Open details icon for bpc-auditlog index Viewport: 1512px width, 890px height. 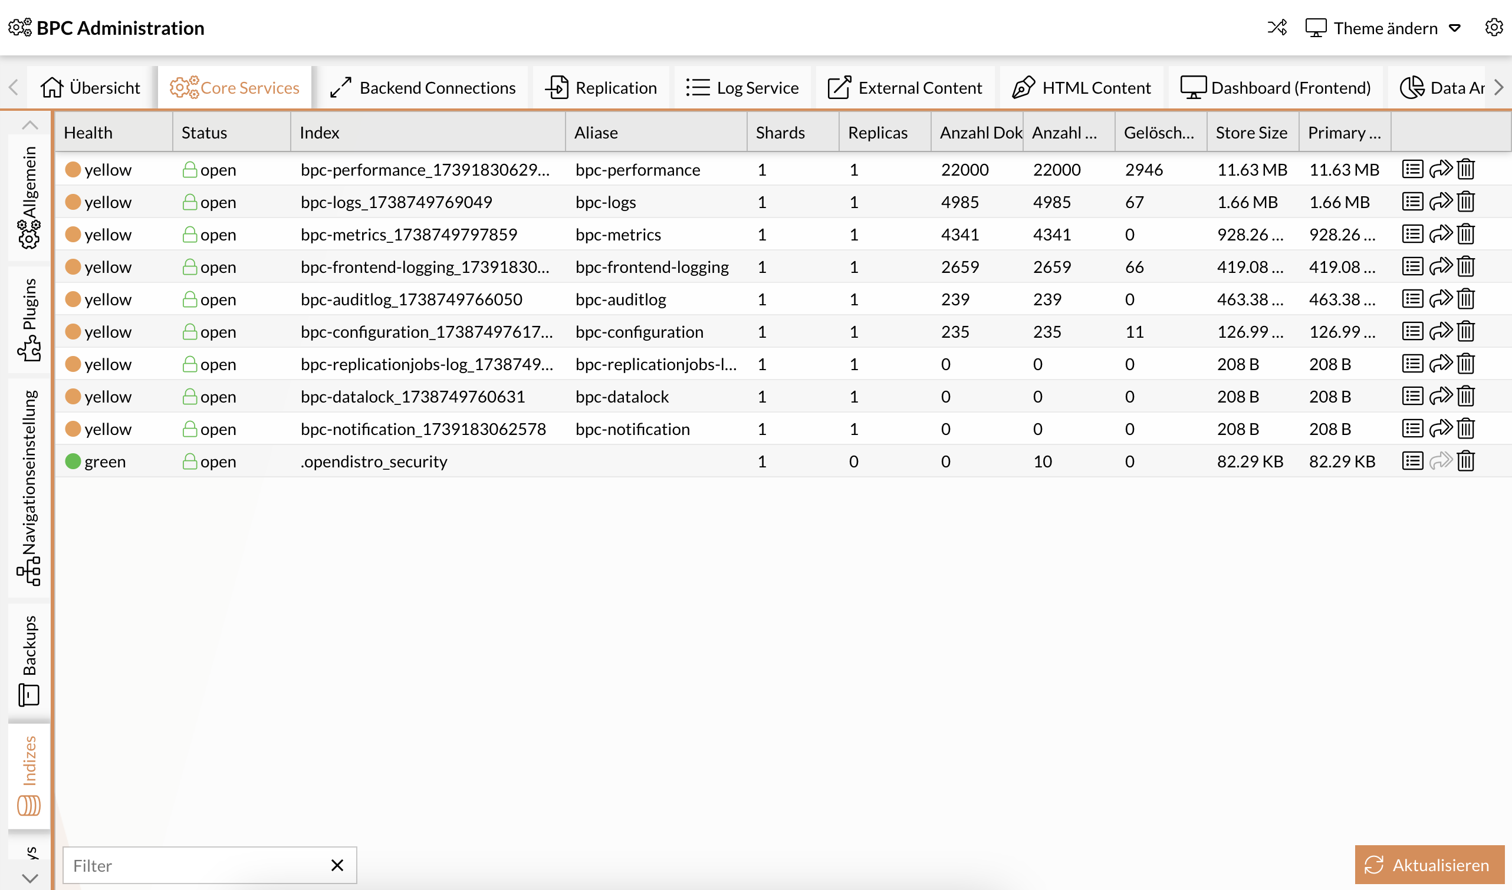click(1412, 299)
